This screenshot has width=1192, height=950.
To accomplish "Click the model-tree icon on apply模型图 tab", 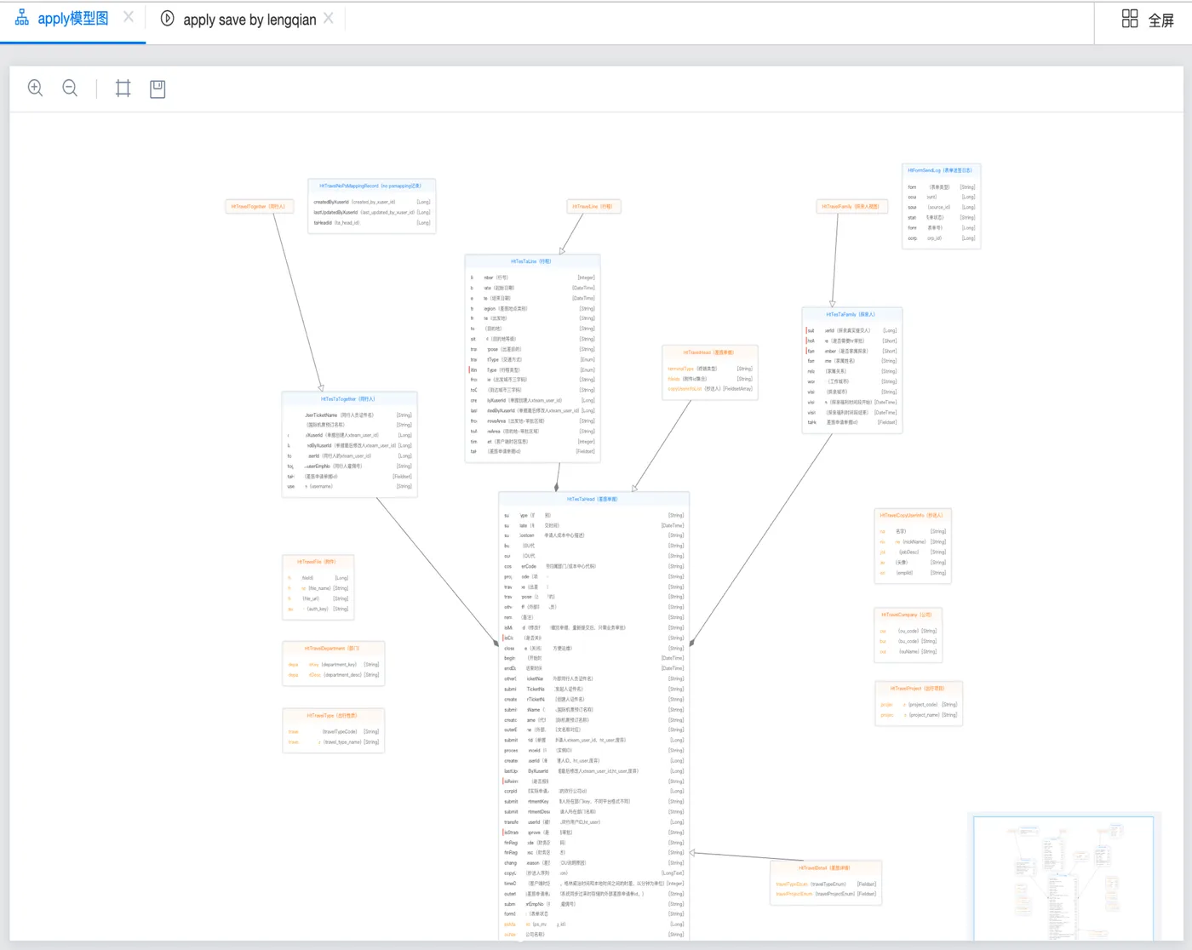I will 22,18.
